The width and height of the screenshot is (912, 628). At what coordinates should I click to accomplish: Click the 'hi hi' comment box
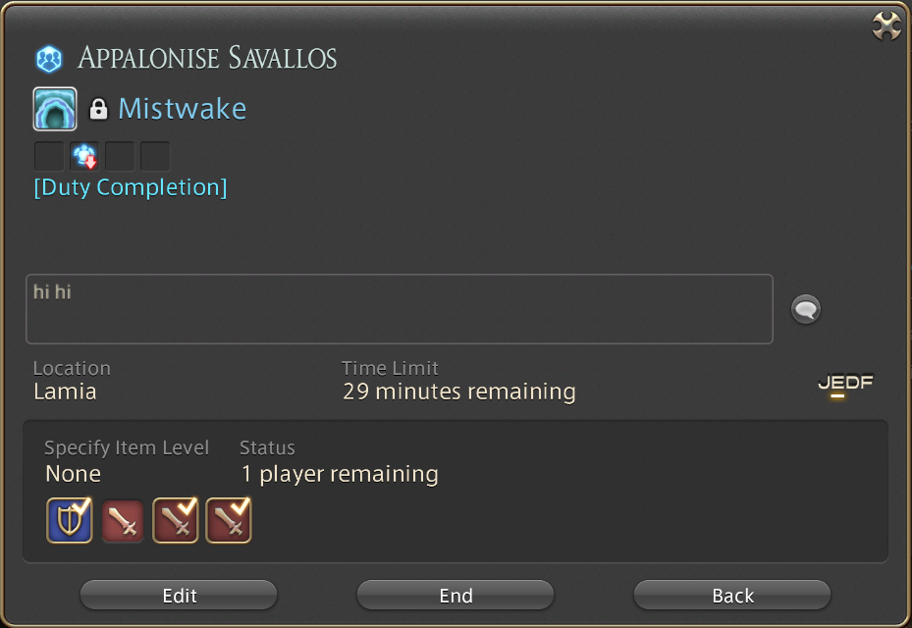tap(400, 309)
